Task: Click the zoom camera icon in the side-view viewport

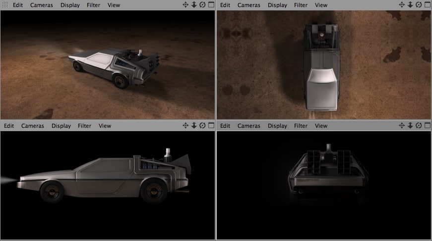Action: coord(194,126)
